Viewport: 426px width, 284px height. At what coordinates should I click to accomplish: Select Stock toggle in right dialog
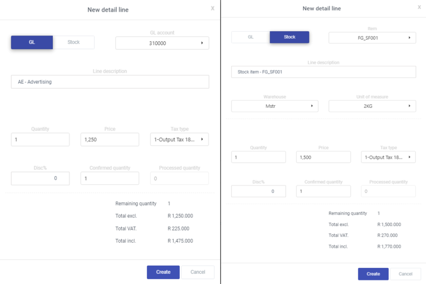289,37
